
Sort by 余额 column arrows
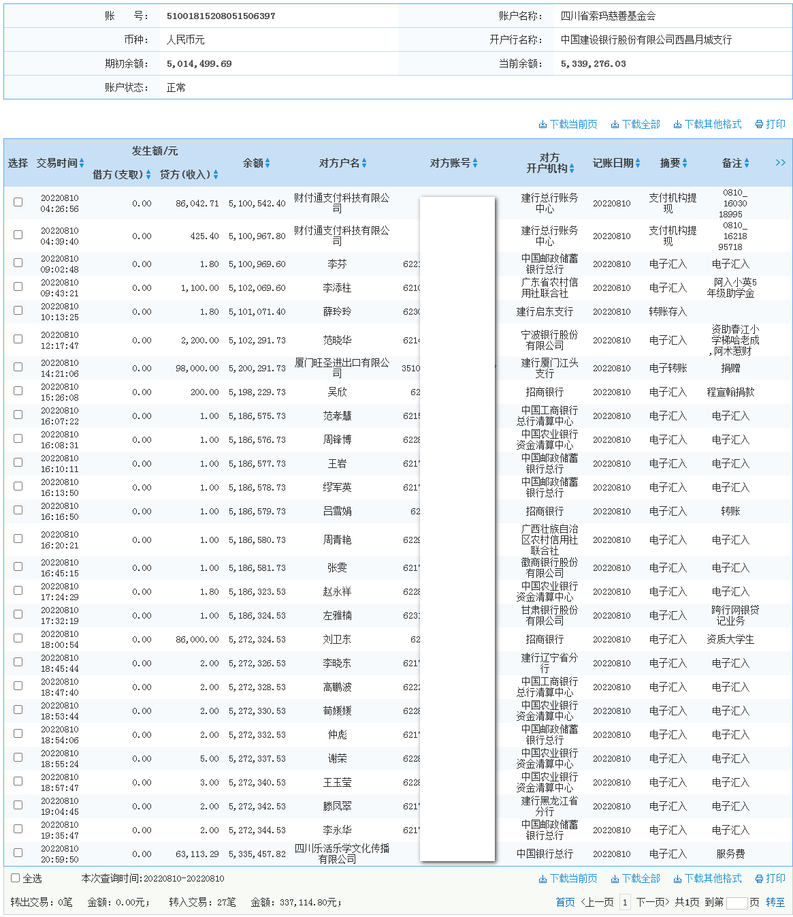pos(268,163)
